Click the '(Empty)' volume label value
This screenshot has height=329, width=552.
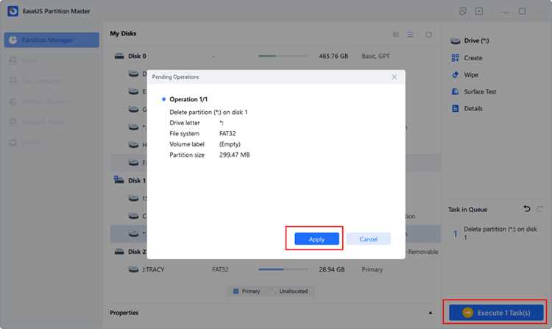pyautogui.click(x=230, y=144)
